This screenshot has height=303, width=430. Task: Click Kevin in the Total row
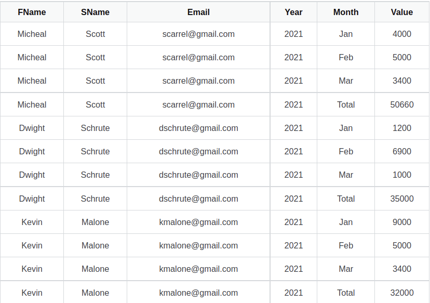[32, 293]
